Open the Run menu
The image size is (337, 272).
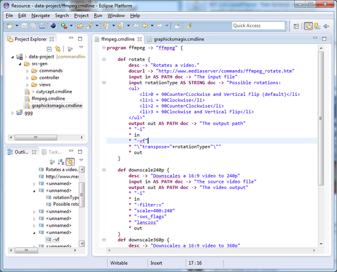click(x=98, y=16)
